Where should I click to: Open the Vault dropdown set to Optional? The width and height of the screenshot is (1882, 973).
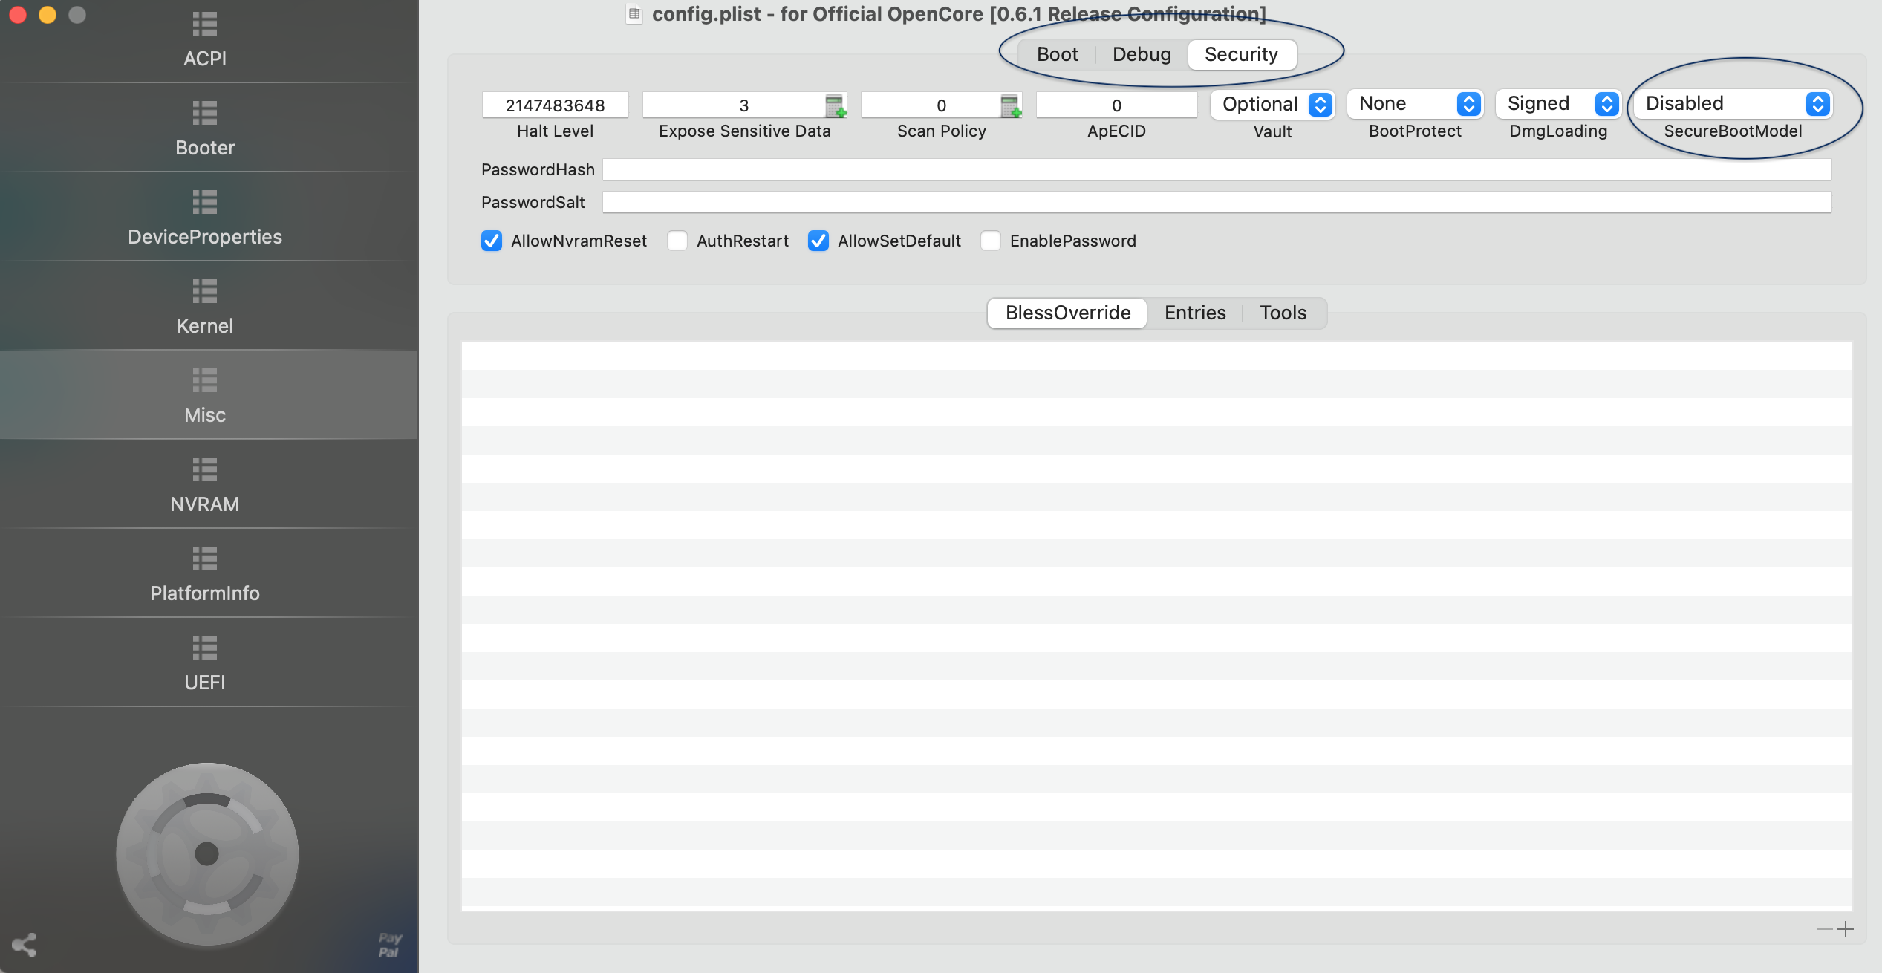pos(1274,104)
